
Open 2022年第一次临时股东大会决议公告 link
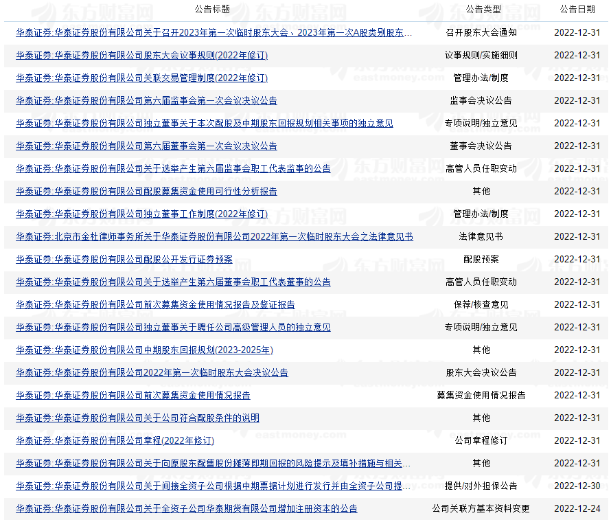[x=152, y=372]
